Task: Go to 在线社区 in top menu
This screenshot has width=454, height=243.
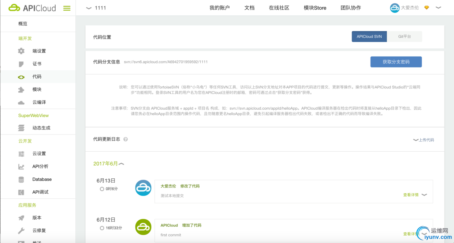Action: (x=279, y=8)
